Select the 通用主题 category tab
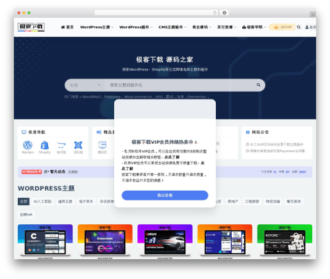330x279 pixels. pos(65,201)
